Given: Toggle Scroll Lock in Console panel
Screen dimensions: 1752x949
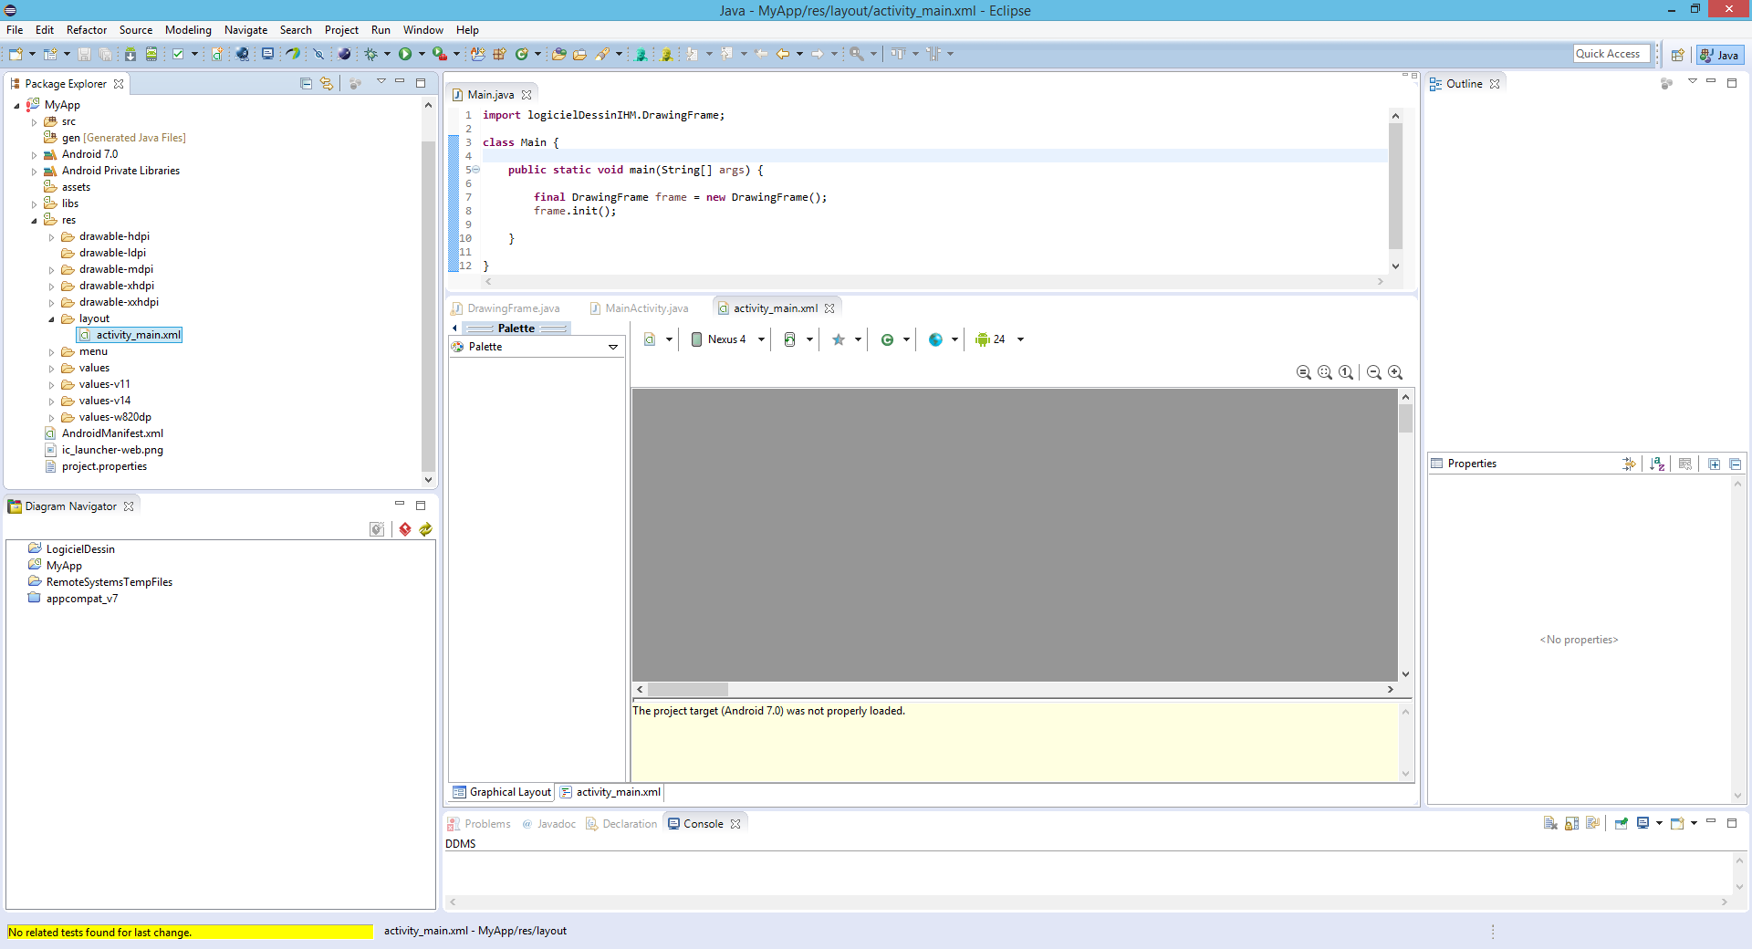Looking at the screenshot, I should click(1571, 823).
